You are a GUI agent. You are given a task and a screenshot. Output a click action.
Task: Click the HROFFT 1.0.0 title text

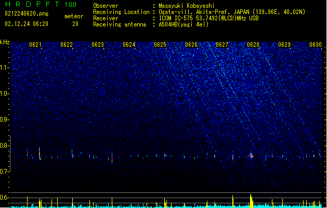click(x=41, y=4)
